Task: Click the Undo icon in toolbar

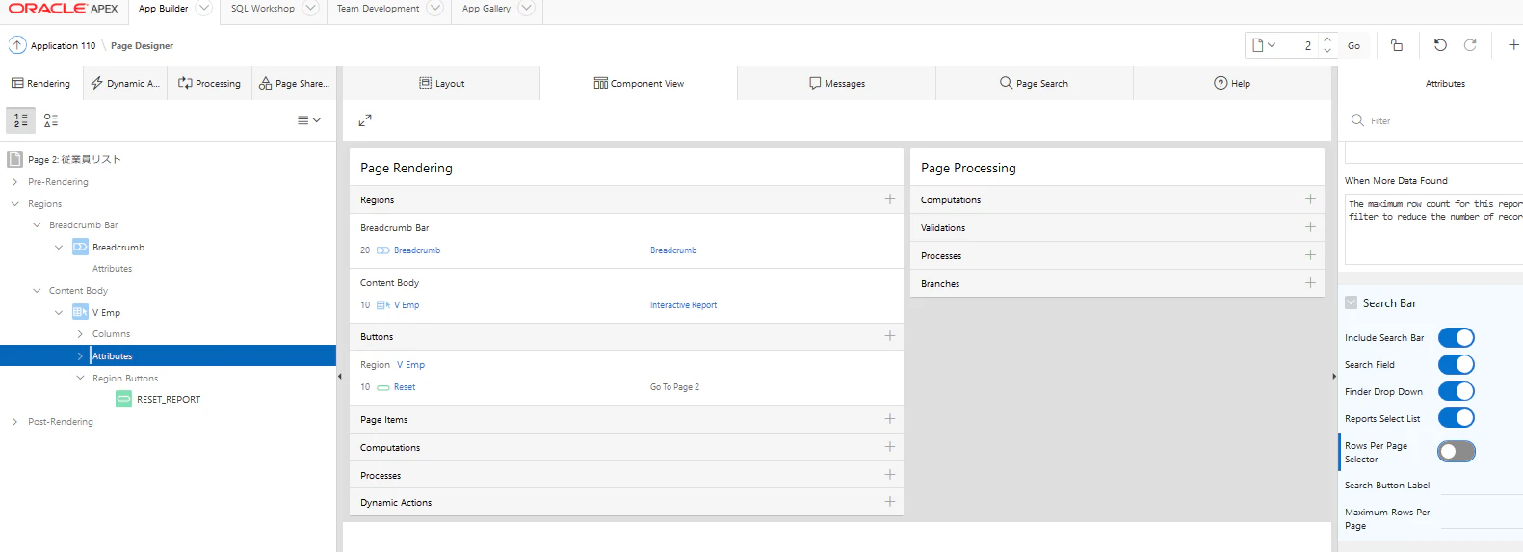Action: pos(1440,45)
